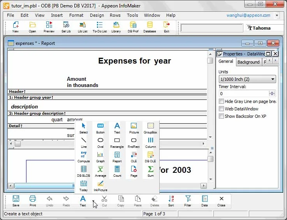Screen dimensions: 287x220
Task: Choose the Graph control icon
Action: pyautogui.click(x=100, y=157)
